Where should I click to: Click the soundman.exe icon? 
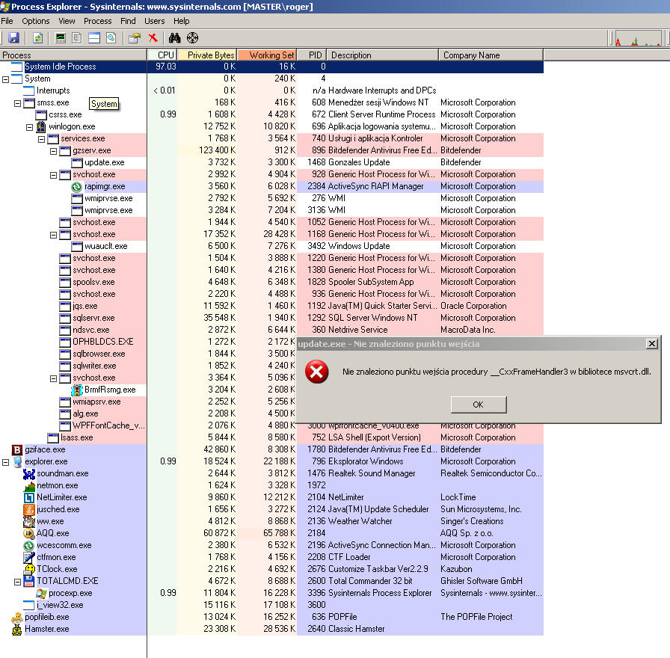coord(28,473)
